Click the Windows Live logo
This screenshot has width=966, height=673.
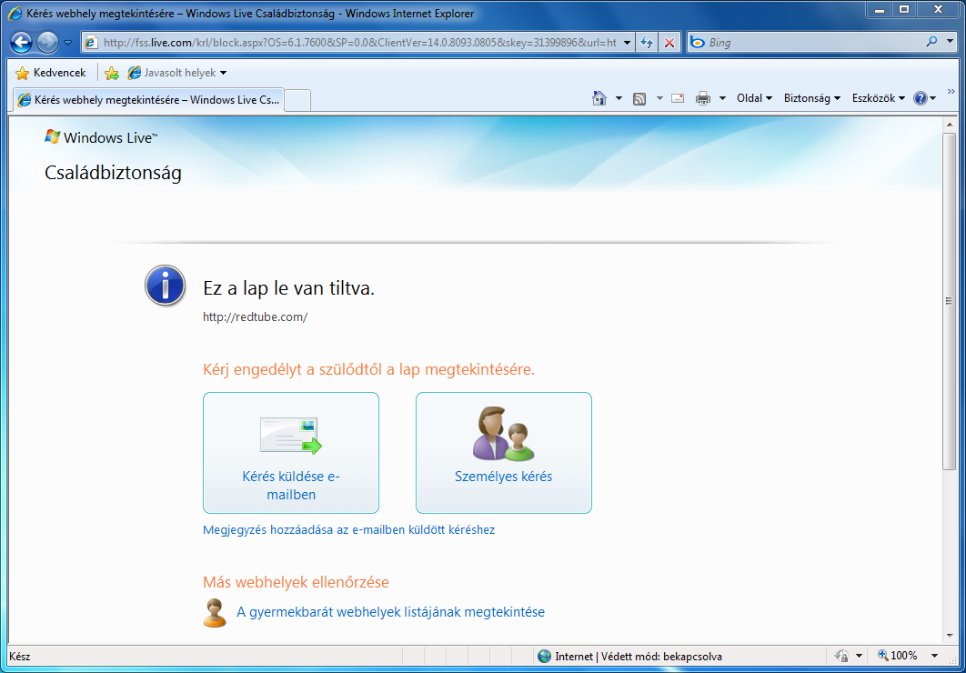(101, 137)
